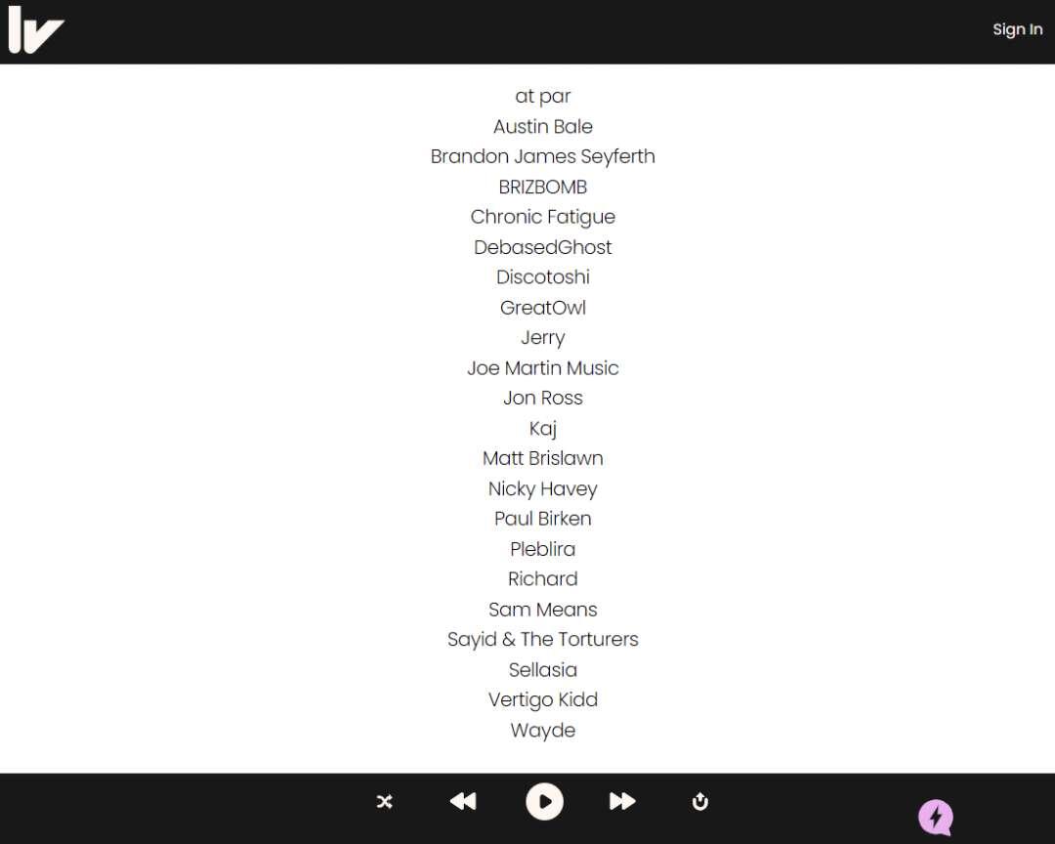Start playback with the play button

(x=544, y=802)
